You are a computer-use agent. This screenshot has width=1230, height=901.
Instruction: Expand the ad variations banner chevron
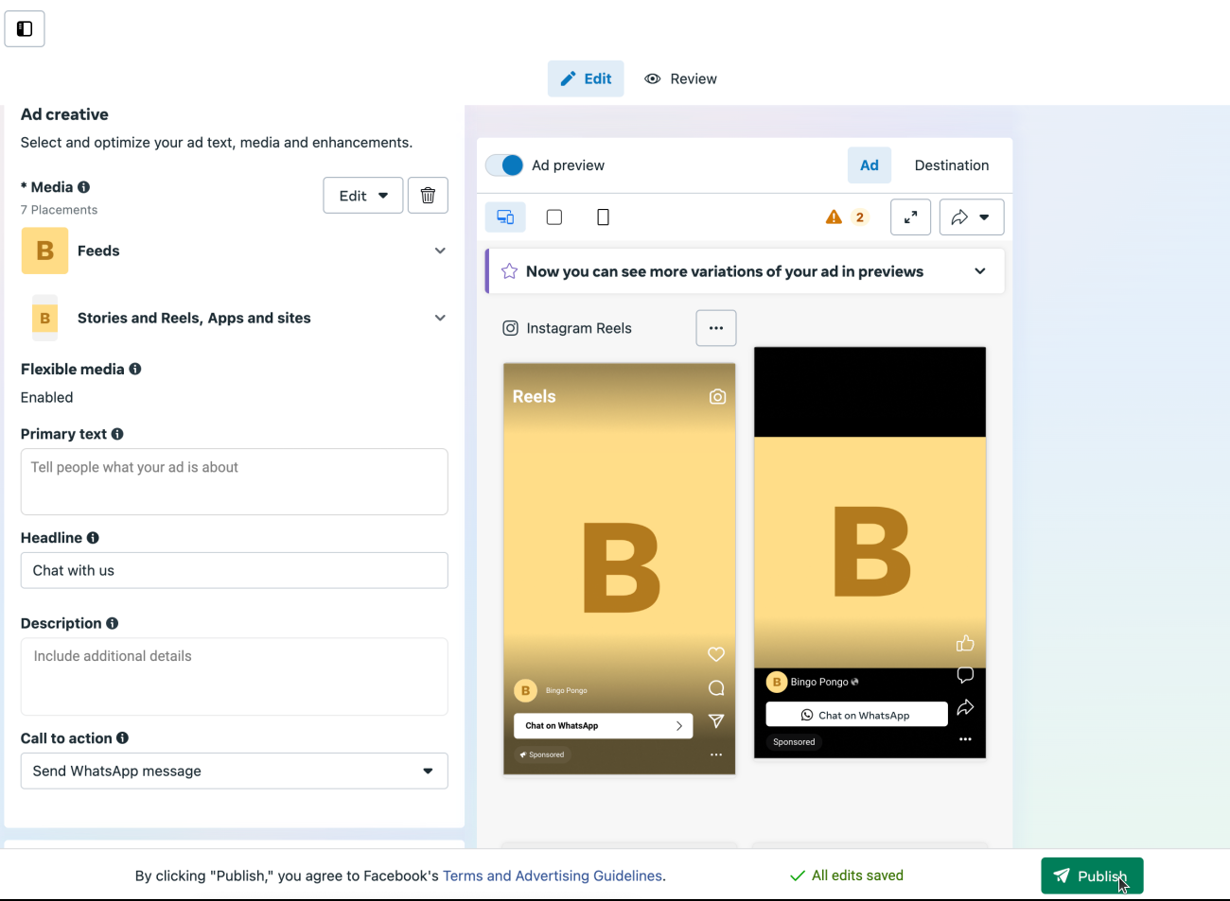(x=980, y=271)
